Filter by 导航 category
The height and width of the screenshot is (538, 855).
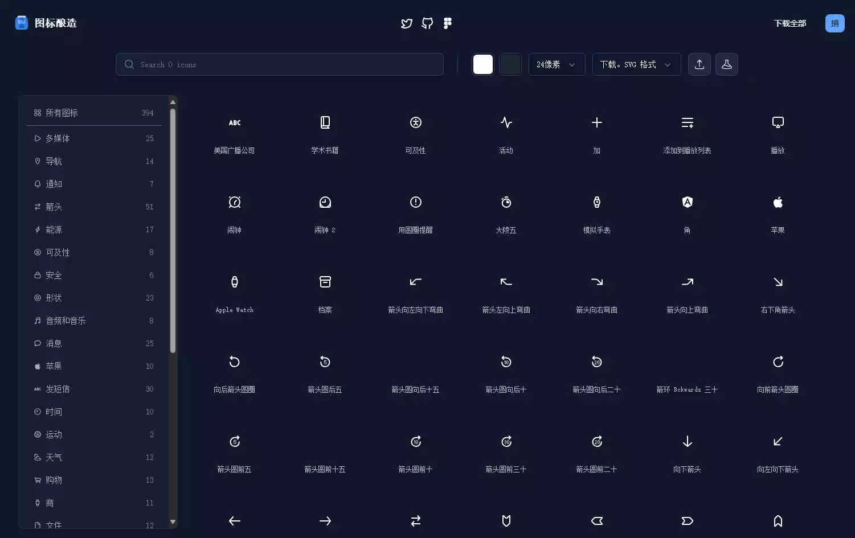tap(94, 161)
